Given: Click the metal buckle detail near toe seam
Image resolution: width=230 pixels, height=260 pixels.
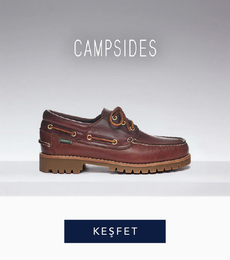Looking at the screenshot, I should coord(131,140).
